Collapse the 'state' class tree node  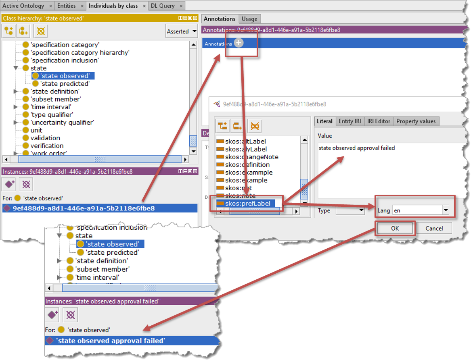click(x=16, y=68)
